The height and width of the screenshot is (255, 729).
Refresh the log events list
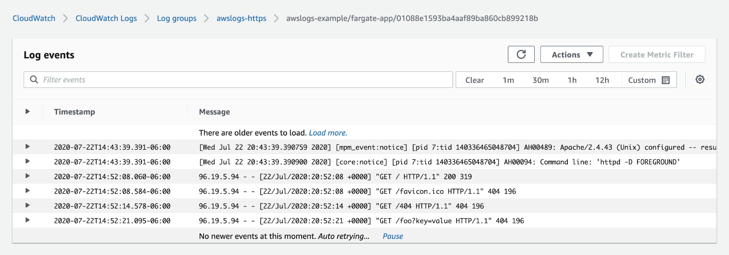521,54
